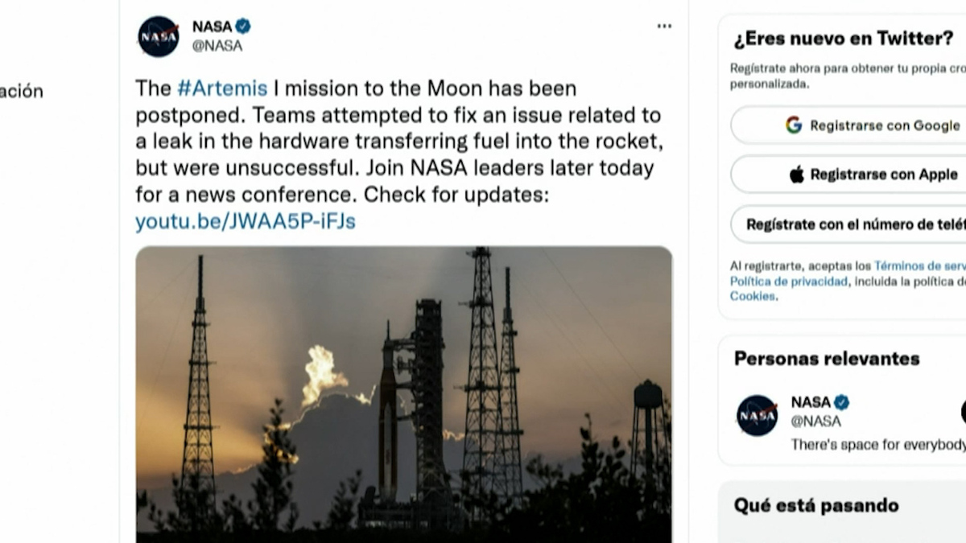Click the Apple logo on the signup button

pos(799,174)
